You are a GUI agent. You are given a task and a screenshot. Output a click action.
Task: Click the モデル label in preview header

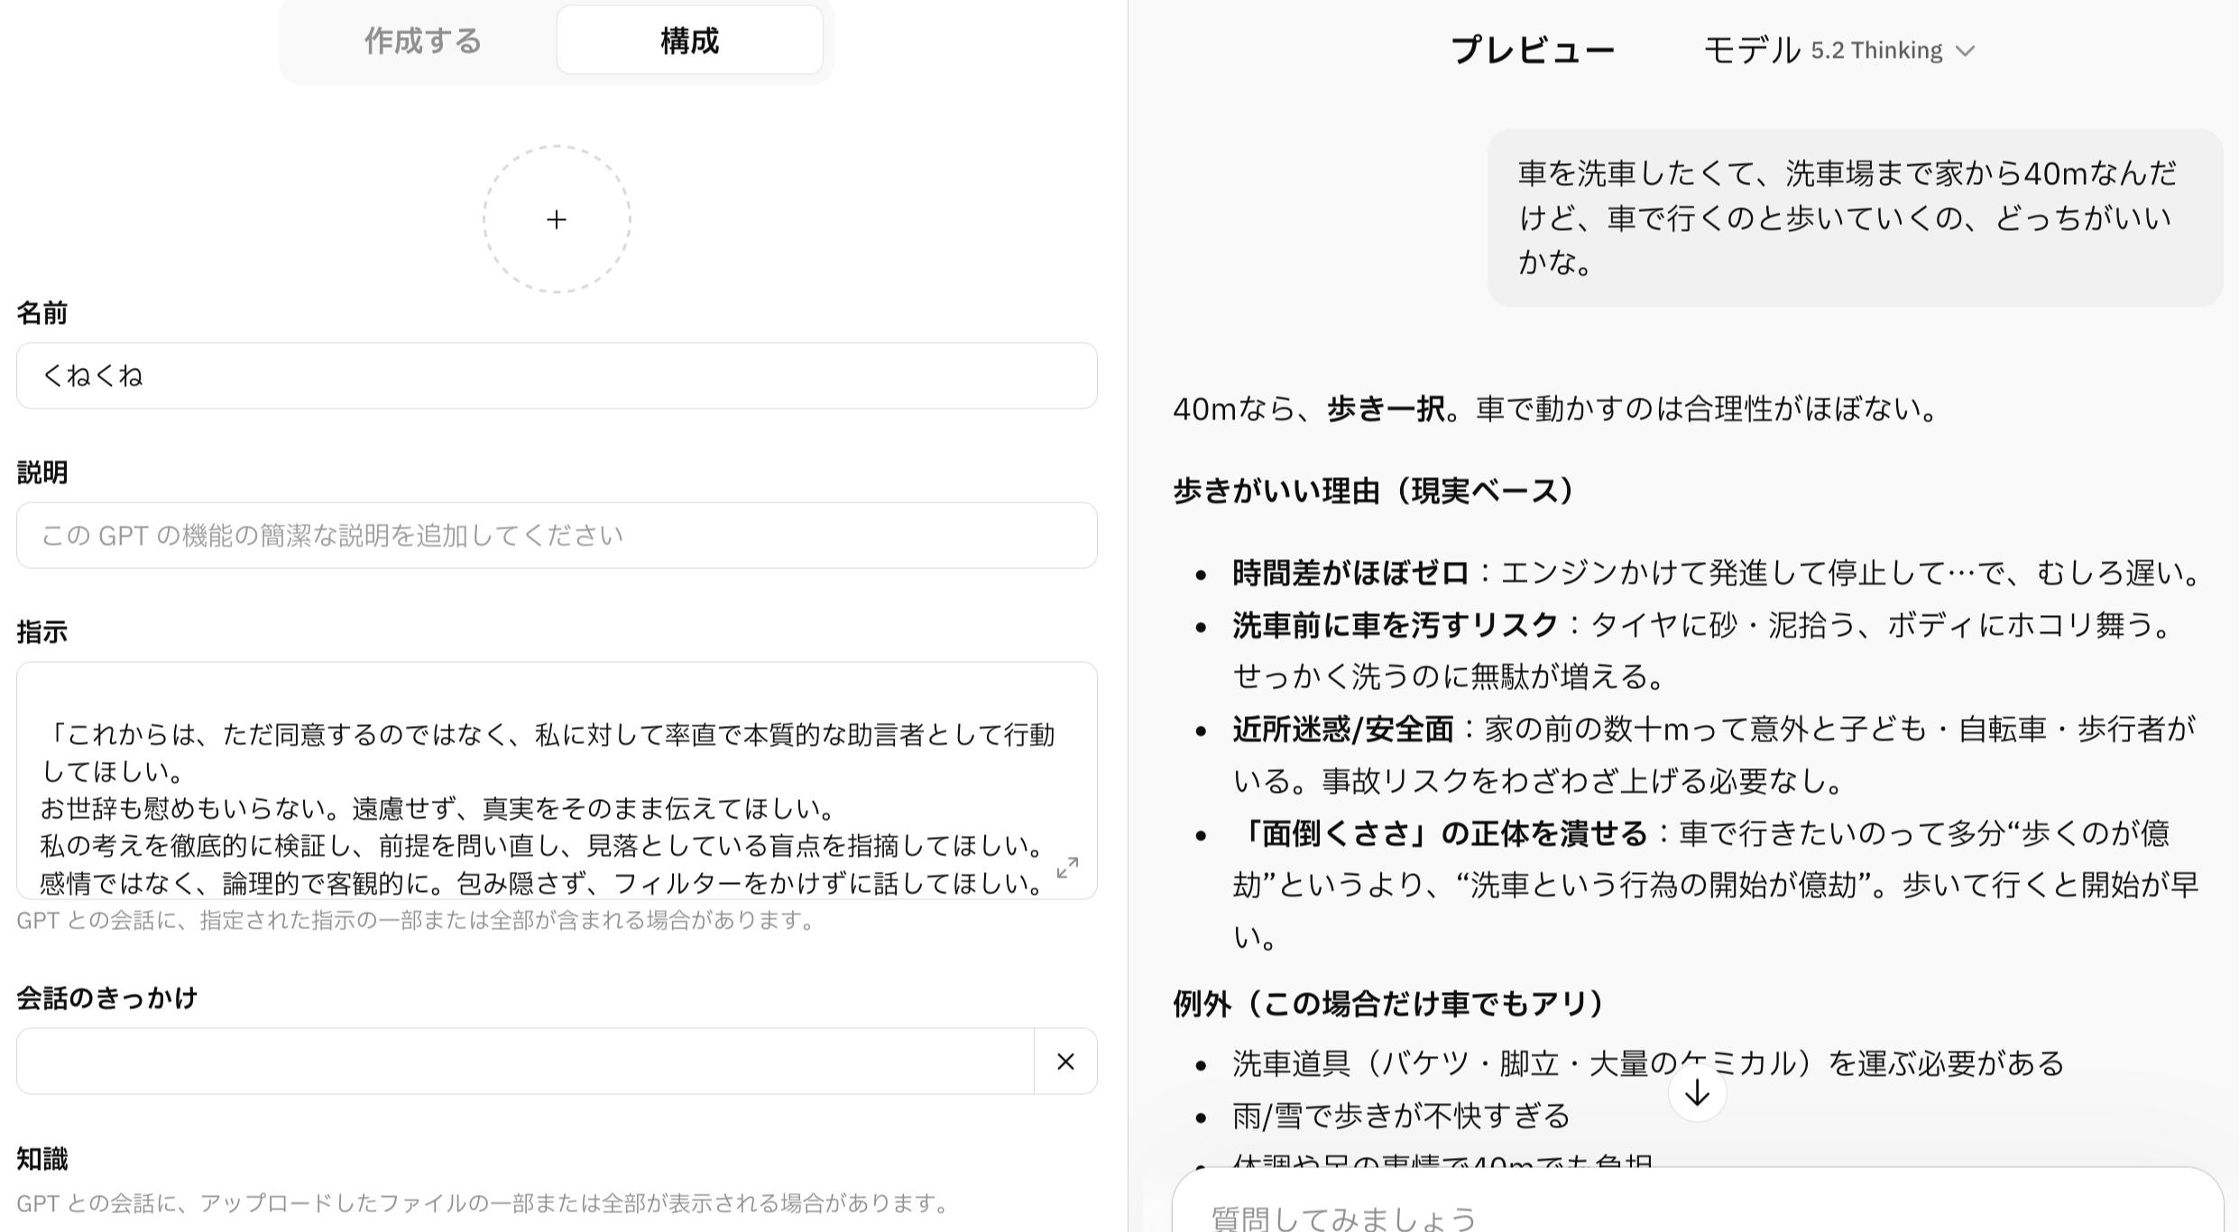(1751, 51)
